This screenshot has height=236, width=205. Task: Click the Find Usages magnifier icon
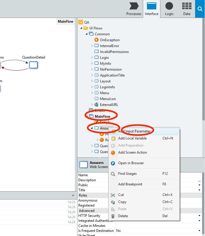click(113, 174)
